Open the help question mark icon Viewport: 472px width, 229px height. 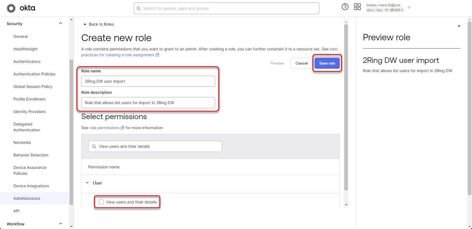tap(345, 7)
